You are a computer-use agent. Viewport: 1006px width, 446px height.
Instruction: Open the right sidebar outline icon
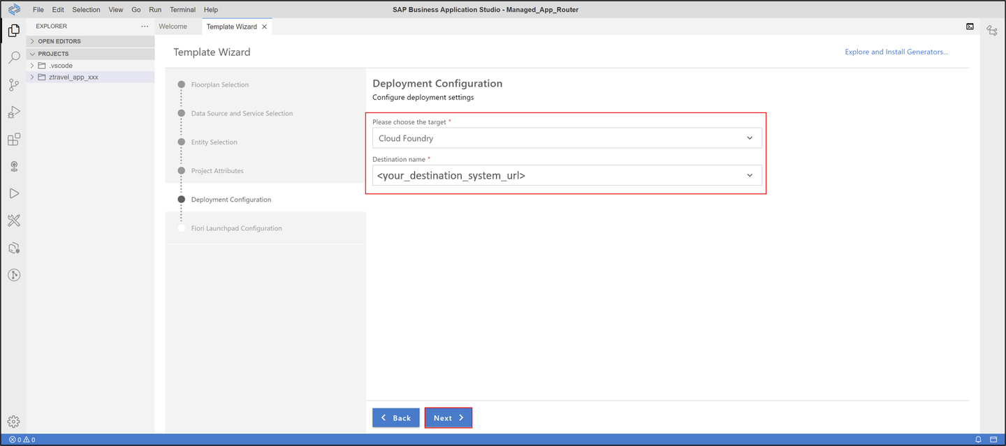click(x=992, y=30)
